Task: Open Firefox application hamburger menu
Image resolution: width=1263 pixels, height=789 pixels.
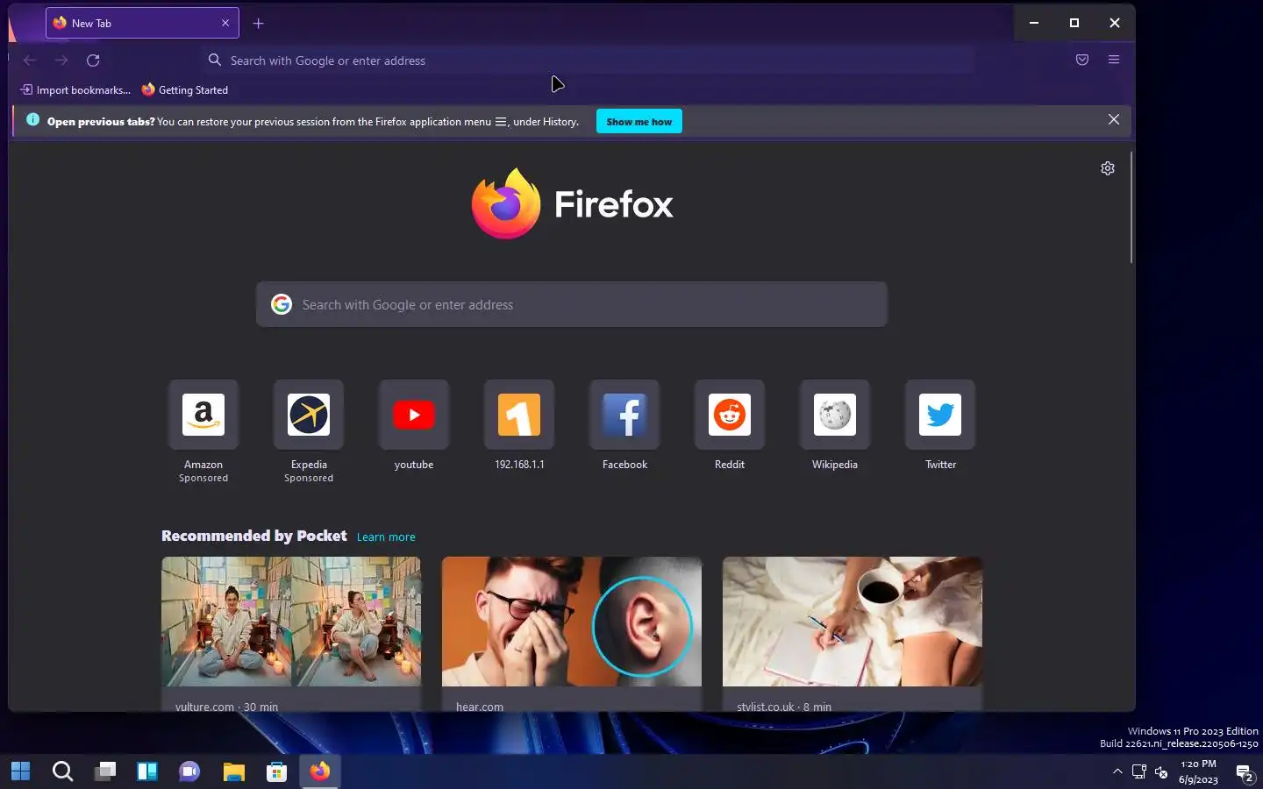Action: tap(1114, 60)
